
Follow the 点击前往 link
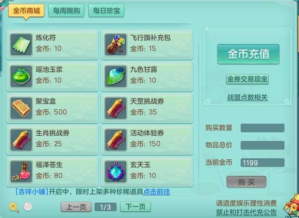pos(157,192)
